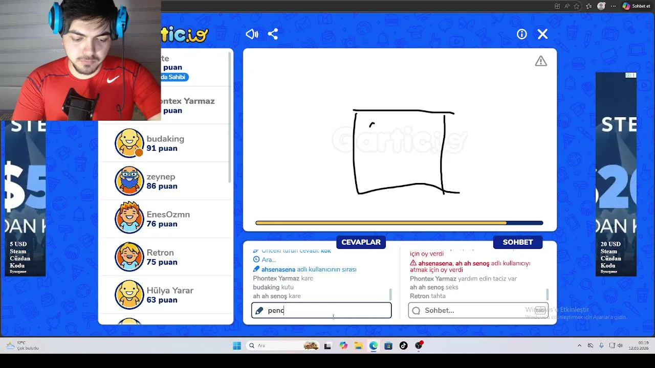Viewport: 655px width, 368px height.
Task: Open browser settings and more menu
Action: point(613,6)
